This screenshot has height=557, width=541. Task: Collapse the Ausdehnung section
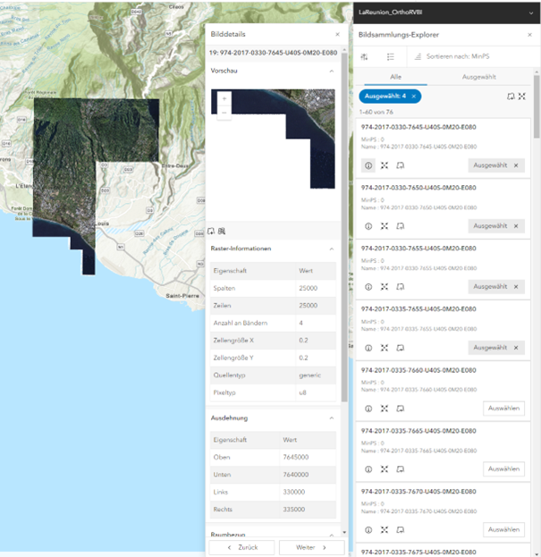pos(332,418)
